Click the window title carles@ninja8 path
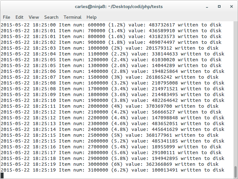 [119, 7]
